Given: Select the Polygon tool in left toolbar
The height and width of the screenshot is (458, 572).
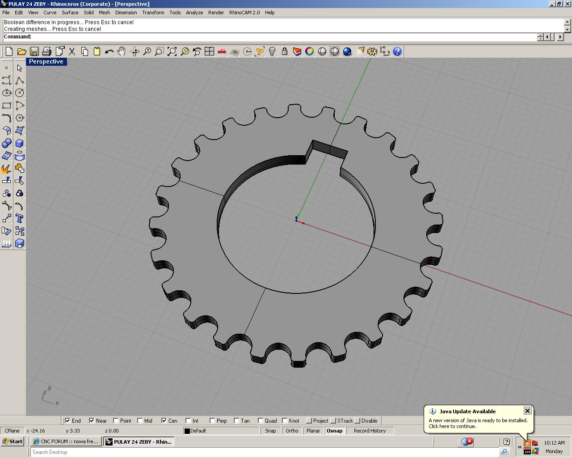Looking at the screenshot, I should (x=20, y=118).
